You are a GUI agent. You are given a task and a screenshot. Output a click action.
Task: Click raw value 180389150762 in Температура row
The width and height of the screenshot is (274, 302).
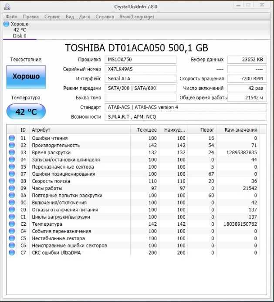(240, 224)
